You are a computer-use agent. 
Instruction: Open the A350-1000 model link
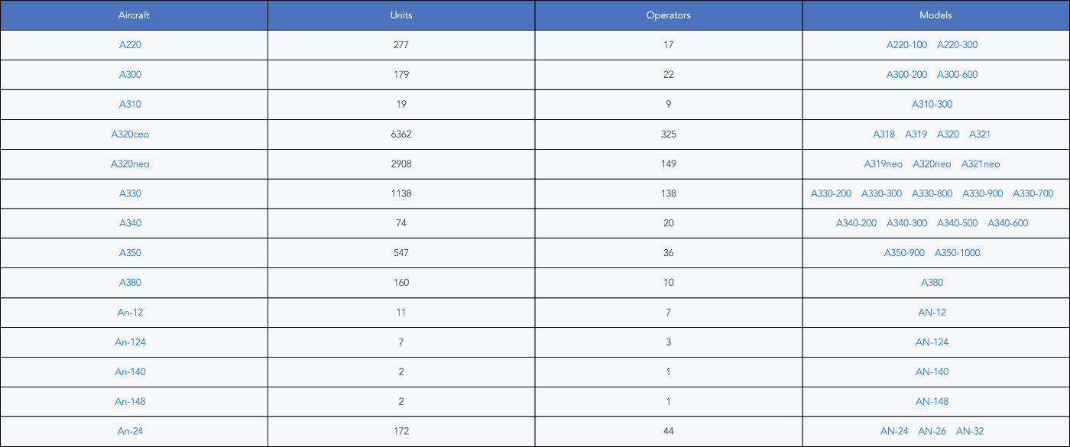(x=957, y=253)
